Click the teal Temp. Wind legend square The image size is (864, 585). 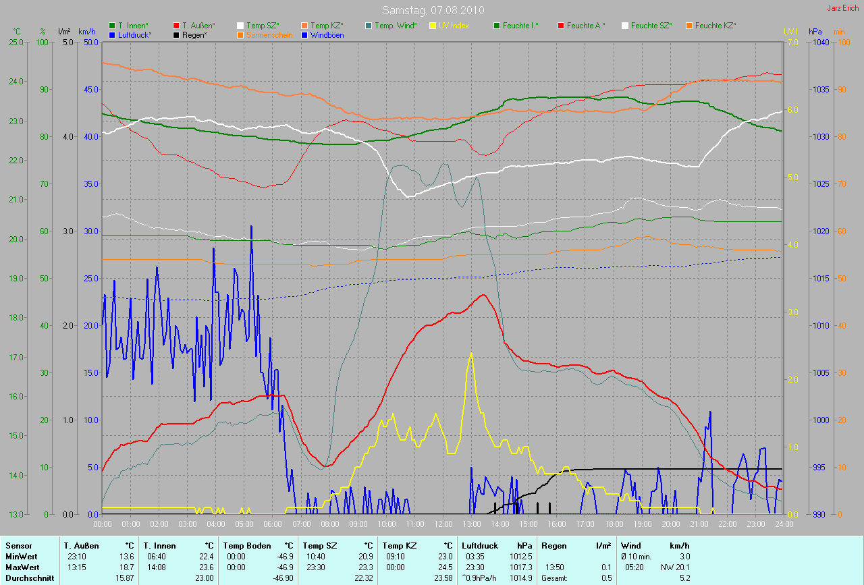(x=369, y=26)
